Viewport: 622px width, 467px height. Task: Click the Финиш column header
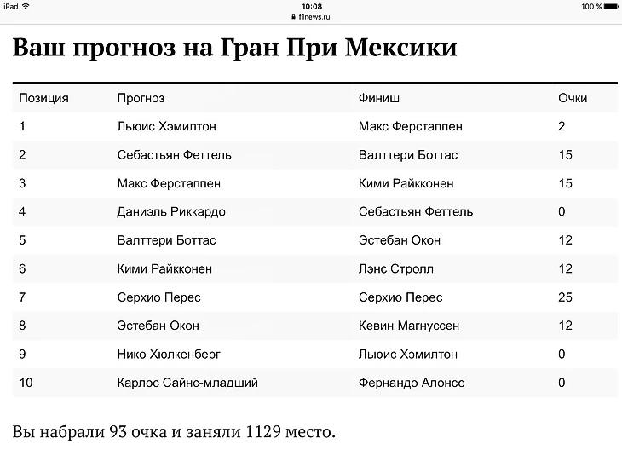(379, 98)
